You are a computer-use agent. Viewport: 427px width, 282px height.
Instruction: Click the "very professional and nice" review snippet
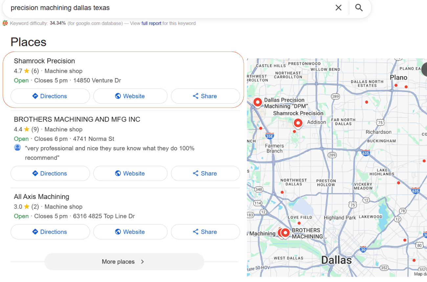coord(110,153)
